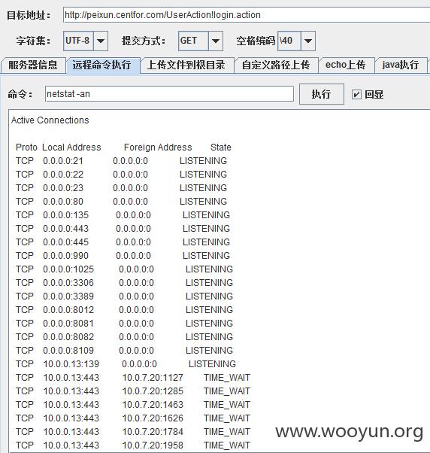The image size is (430, 453).
Task: Open the UTF-8 charset dropdown arrow
Action: click(101, 41)
